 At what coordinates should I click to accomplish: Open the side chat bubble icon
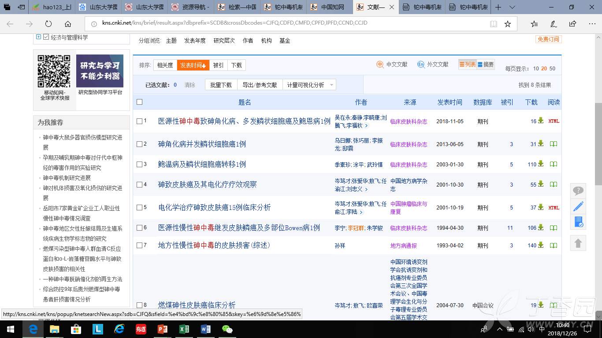578,191
